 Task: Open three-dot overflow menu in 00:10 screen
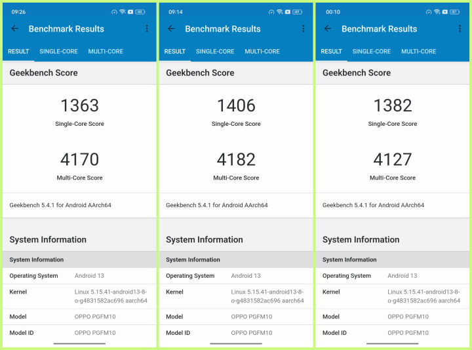coord(460,29)
